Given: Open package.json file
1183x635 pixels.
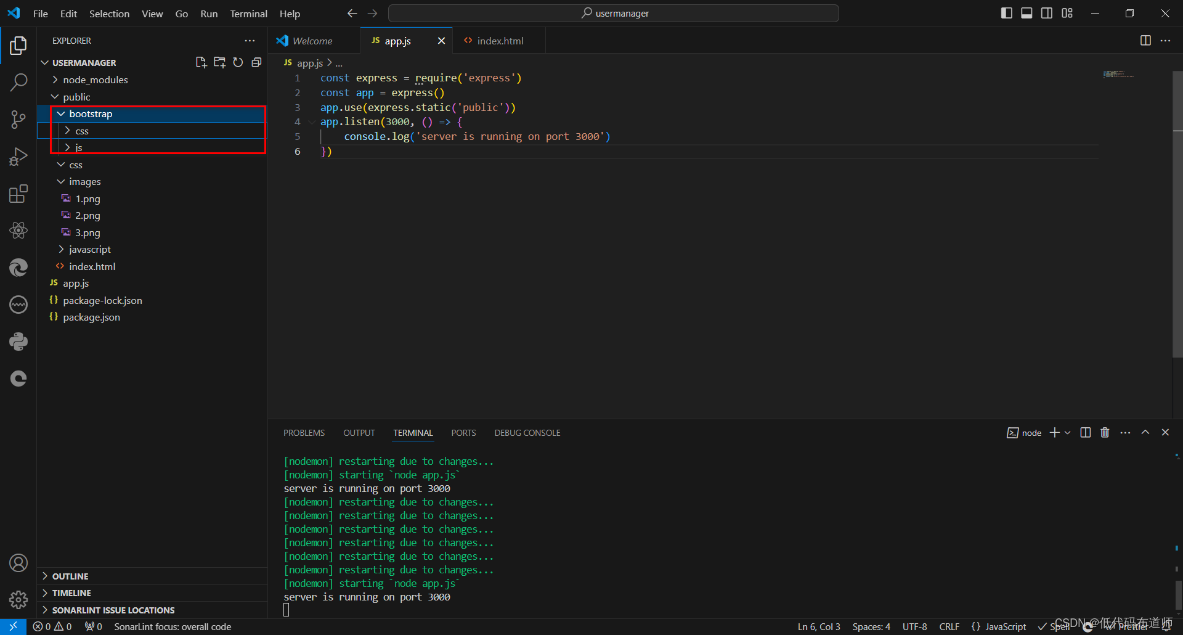Looking at the screenshot, I should (152, 317).
